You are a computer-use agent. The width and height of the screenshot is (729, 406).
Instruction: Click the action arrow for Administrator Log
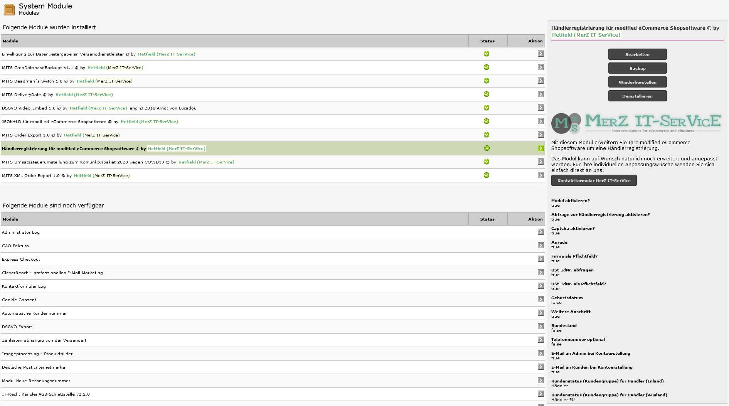click(541, 232)
